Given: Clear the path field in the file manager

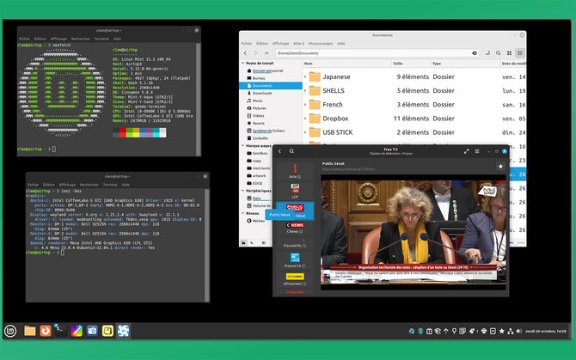Looking at the screenshot, I should click(475, 53).
